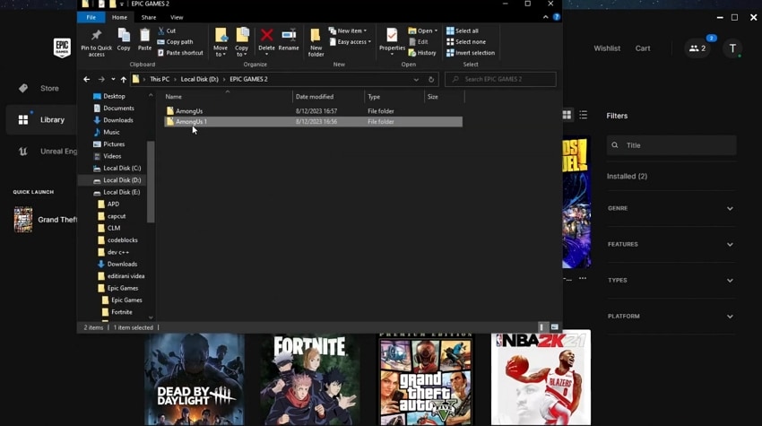Click Invert selection
The image size is (762, 426).
pos(471,53)
